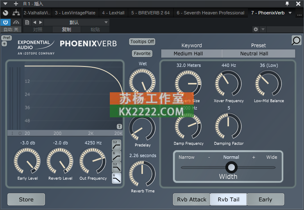304x210 pixels.
Task: Click the Reverb Level knob
Action: (x=60, y=161)
